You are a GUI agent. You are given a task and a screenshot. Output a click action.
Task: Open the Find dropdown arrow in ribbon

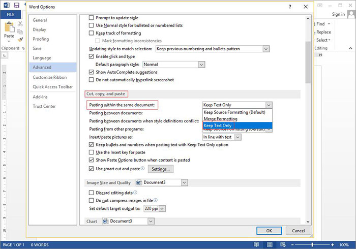click(329, 24)
